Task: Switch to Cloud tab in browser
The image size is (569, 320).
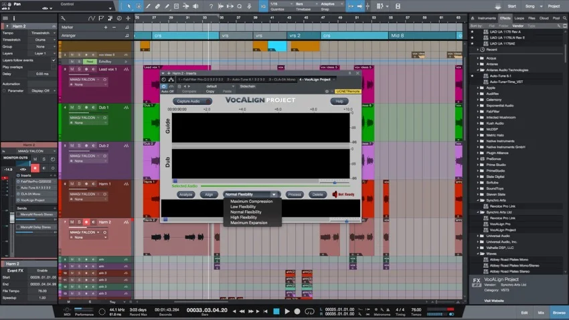Action: click(544, 18)
